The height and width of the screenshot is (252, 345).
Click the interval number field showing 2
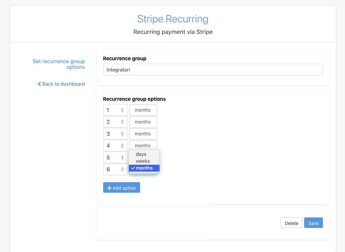[x=115, y=122]
